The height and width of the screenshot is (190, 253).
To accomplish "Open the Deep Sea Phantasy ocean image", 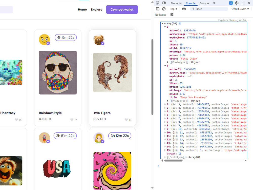I will tap(11, 72).
